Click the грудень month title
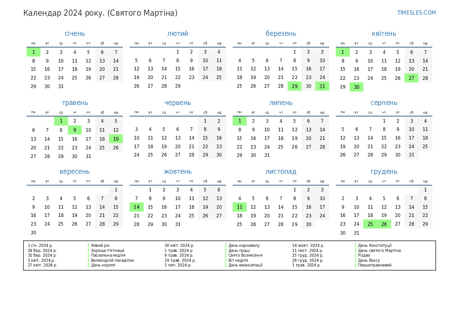This screenshot has width=459, height=325. pyautogui.click(x=384, y=172)
